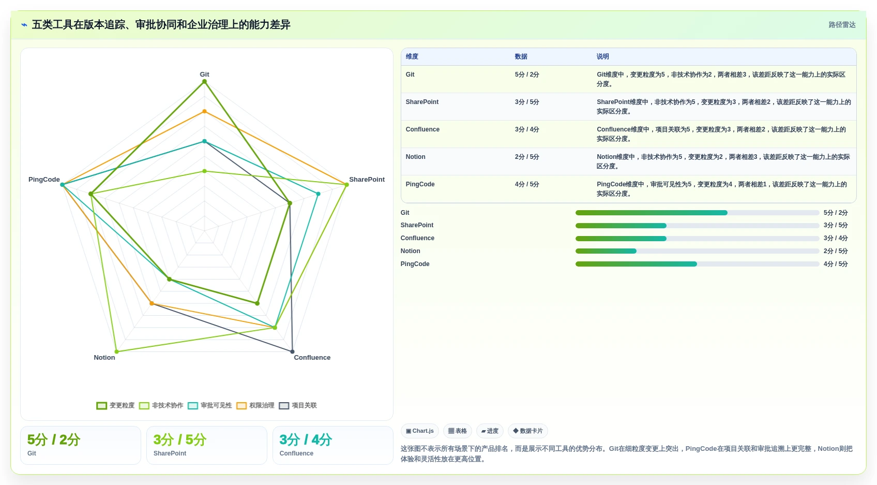Click the Chart.js tag
877x485 pixels.
pyautogui.click(x=420, y=431)
